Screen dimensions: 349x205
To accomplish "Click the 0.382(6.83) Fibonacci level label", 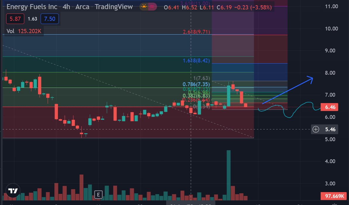I will (x=196, y=96).
